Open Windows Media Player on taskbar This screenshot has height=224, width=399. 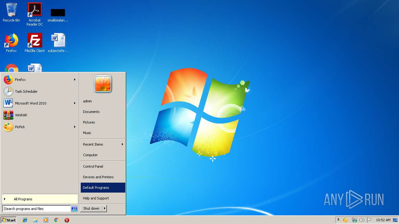tap(46, 220)
